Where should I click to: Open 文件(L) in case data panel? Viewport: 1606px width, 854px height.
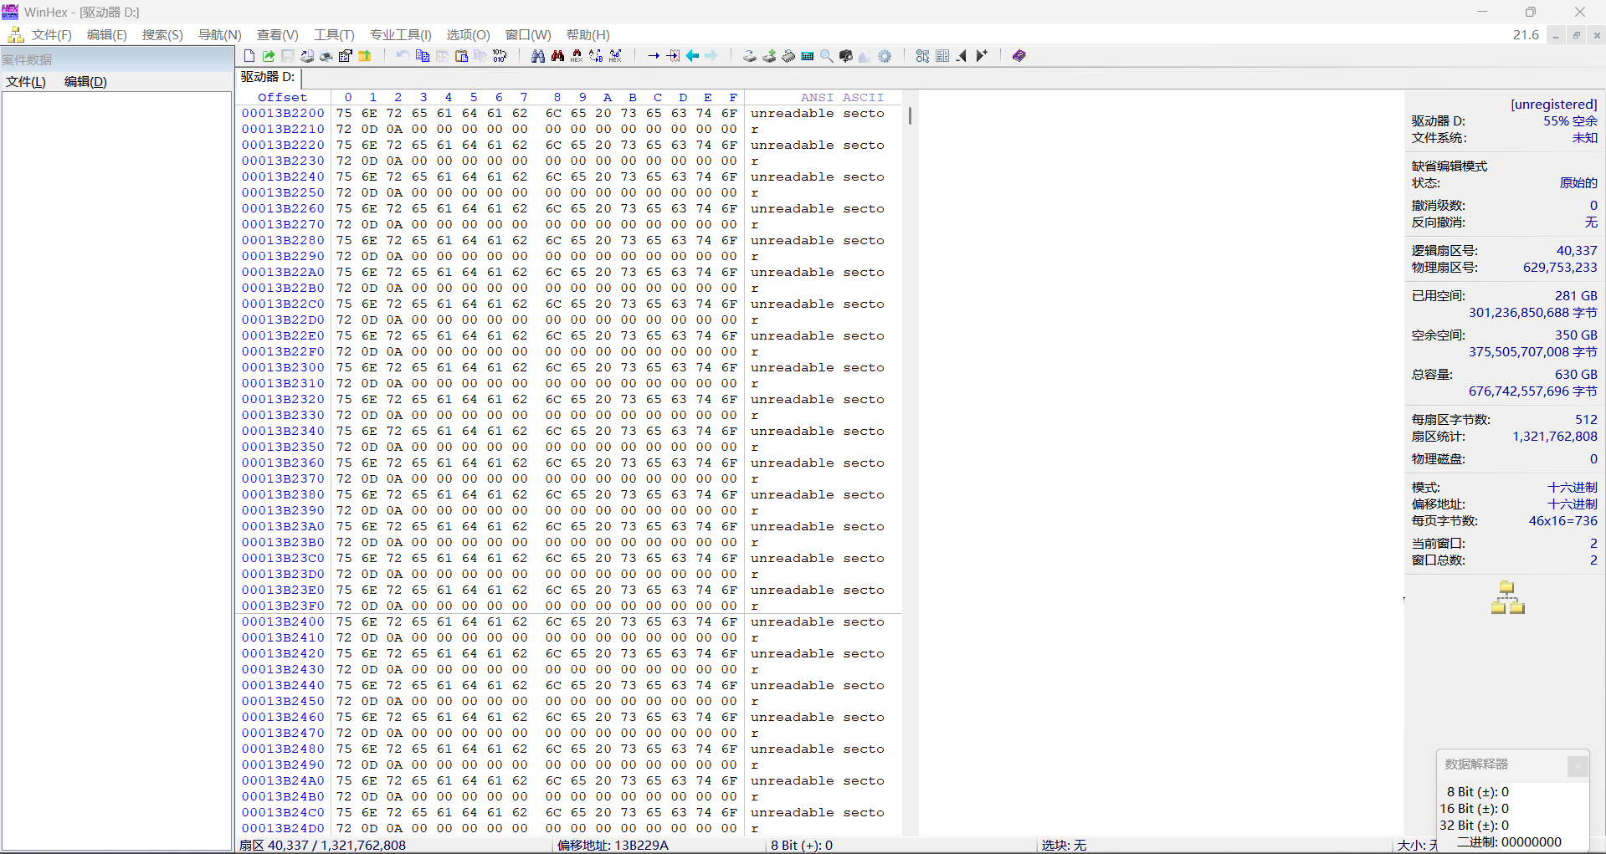[26, 82]
